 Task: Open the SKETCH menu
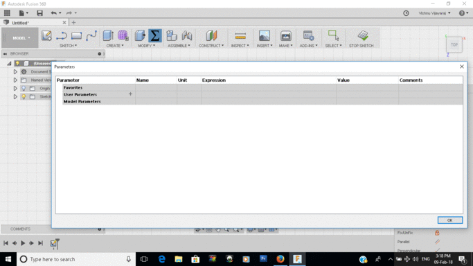point(68,46)
